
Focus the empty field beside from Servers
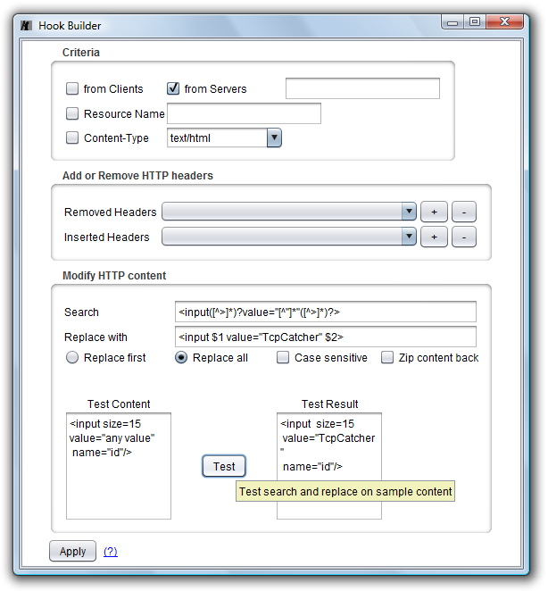click(x=362, y=88)
